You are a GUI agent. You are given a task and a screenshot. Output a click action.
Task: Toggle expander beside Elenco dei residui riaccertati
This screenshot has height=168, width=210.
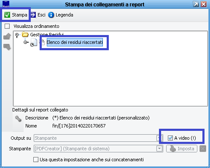[26, 42]
